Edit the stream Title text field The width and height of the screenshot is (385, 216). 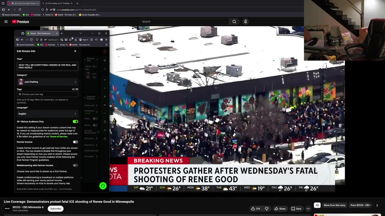(x=48, y=66)
